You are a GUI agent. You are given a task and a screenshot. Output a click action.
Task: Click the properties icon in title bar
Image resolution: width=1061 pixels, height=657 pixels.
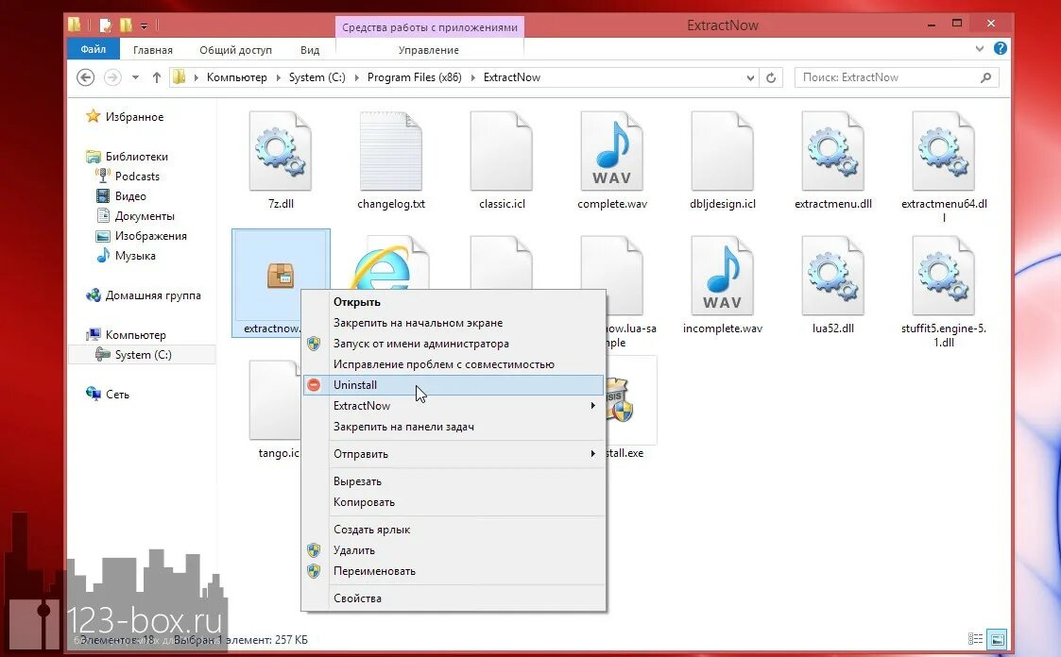point(105,25)
